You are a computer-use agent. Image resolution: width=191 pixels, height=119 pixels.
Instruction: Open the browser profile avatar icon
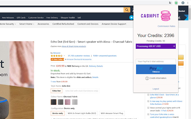(183, 3)
